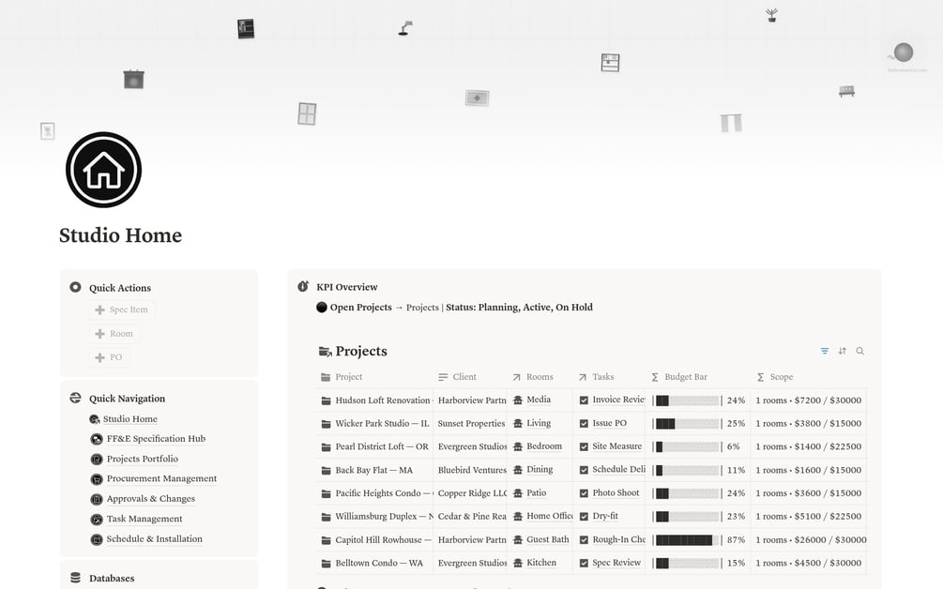This screenshot has height=589, width=943.
Task: Click the Studio Home icon in Quick Navigation
Action: [95, 419]
